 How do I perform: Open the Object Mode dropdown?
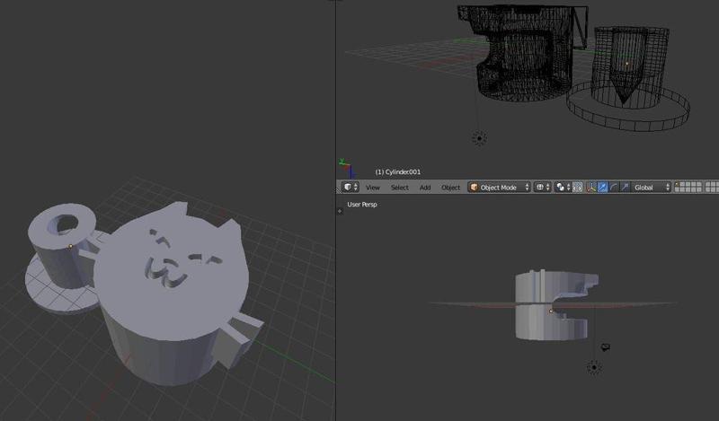tap(500, 187)
